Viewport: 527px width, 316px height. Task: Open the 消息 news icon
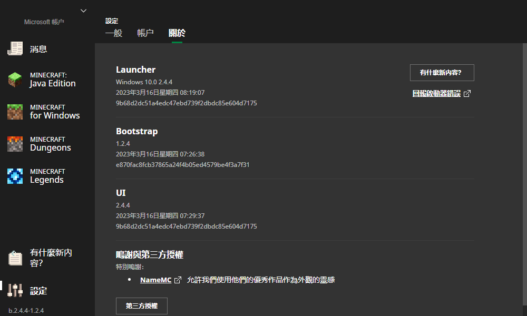point(15,49)
